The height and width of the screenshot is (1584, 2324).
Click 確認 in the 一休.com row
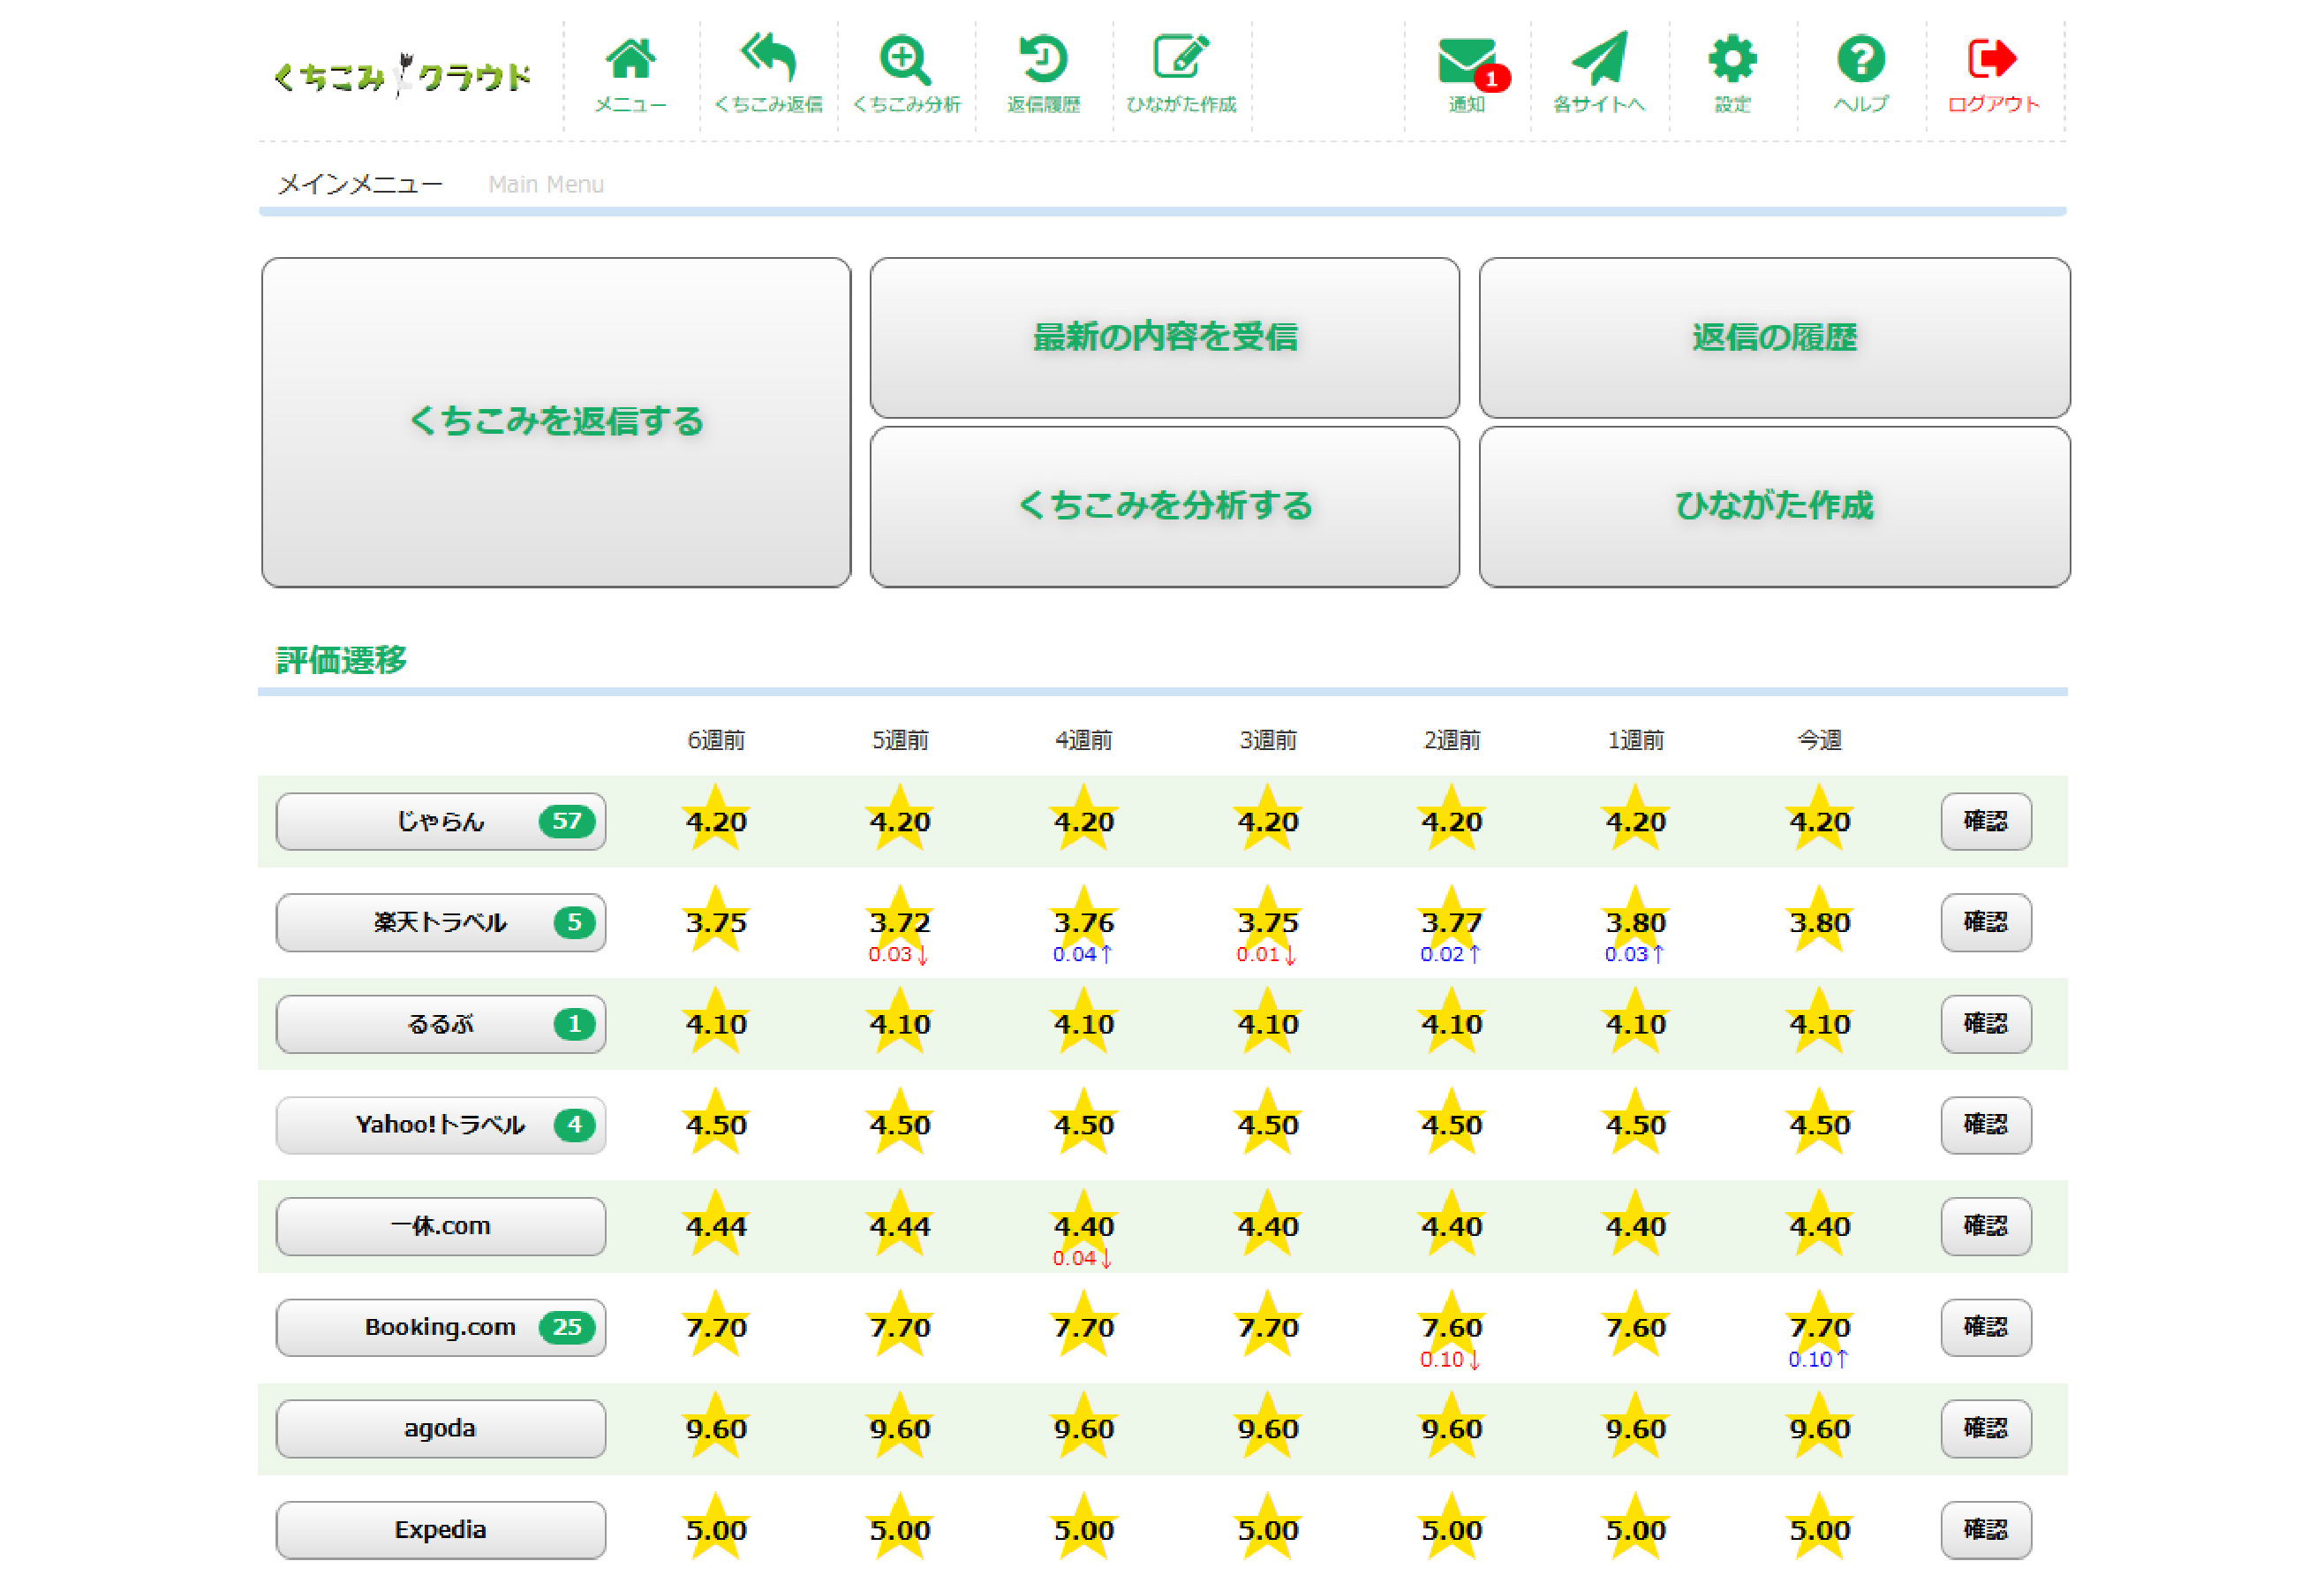click(x=1986, y=1226)
